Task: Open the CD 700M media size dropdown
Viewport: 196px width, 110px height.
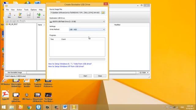Action: point(144,73)
